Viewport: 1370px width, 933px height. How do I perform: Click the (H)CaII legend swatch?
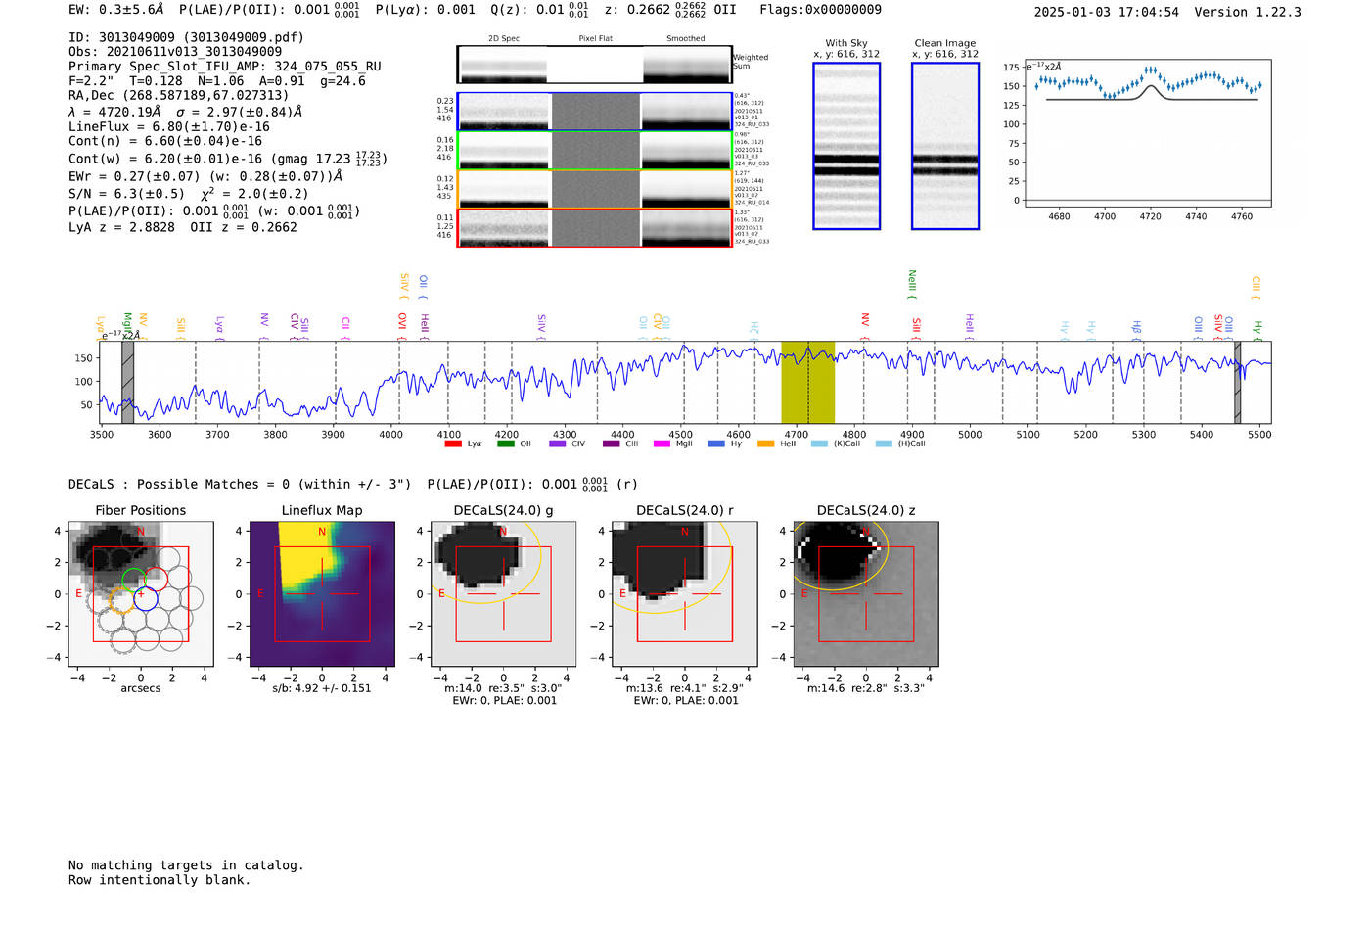pos(884,443)
